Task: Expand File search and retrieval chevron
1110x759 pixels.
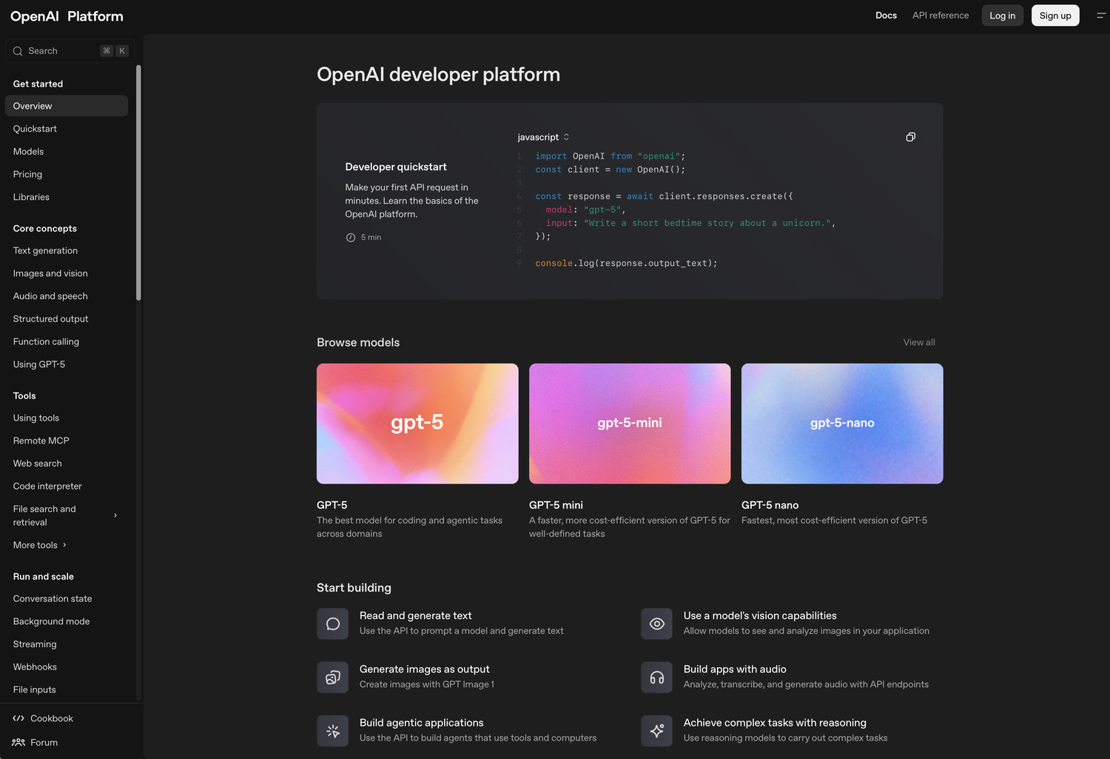Action: (x=115, y=515)
